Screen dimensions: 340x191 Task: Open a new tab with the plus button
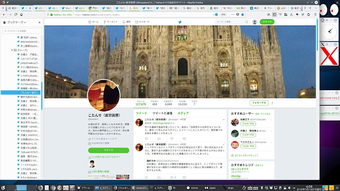point(310,8)
